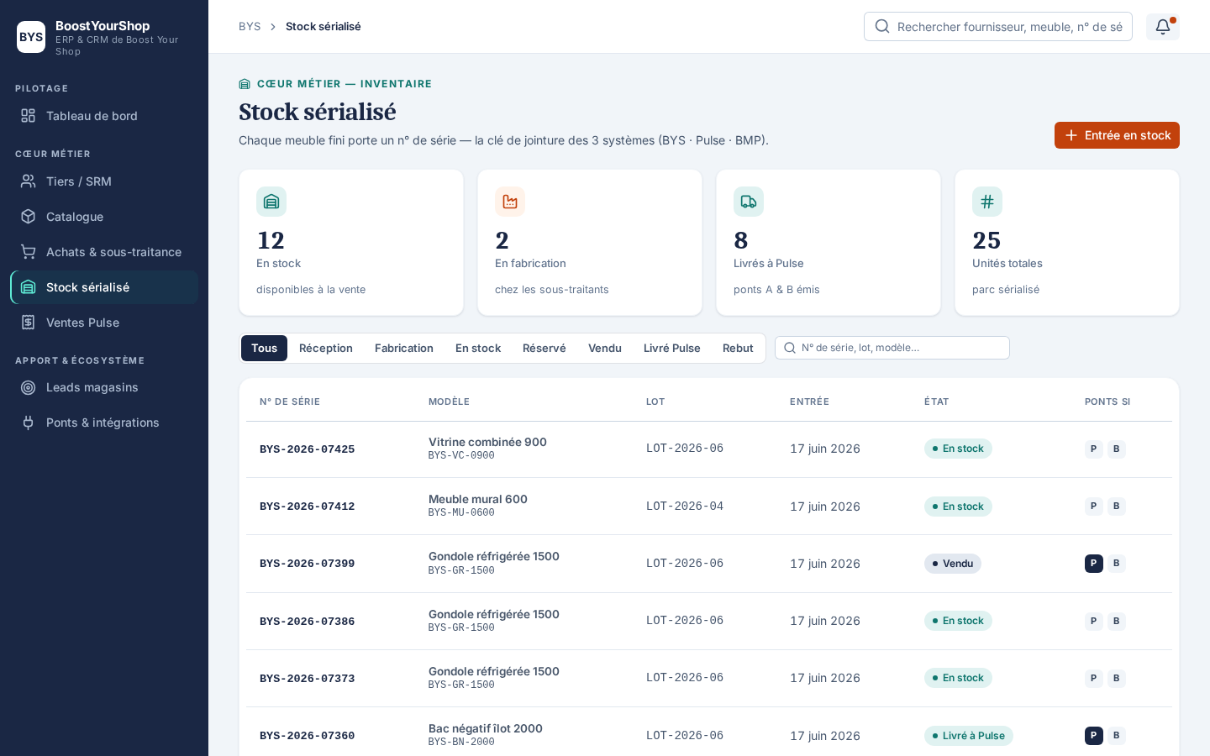Click the En fabrication factory icon

point(510,202)
